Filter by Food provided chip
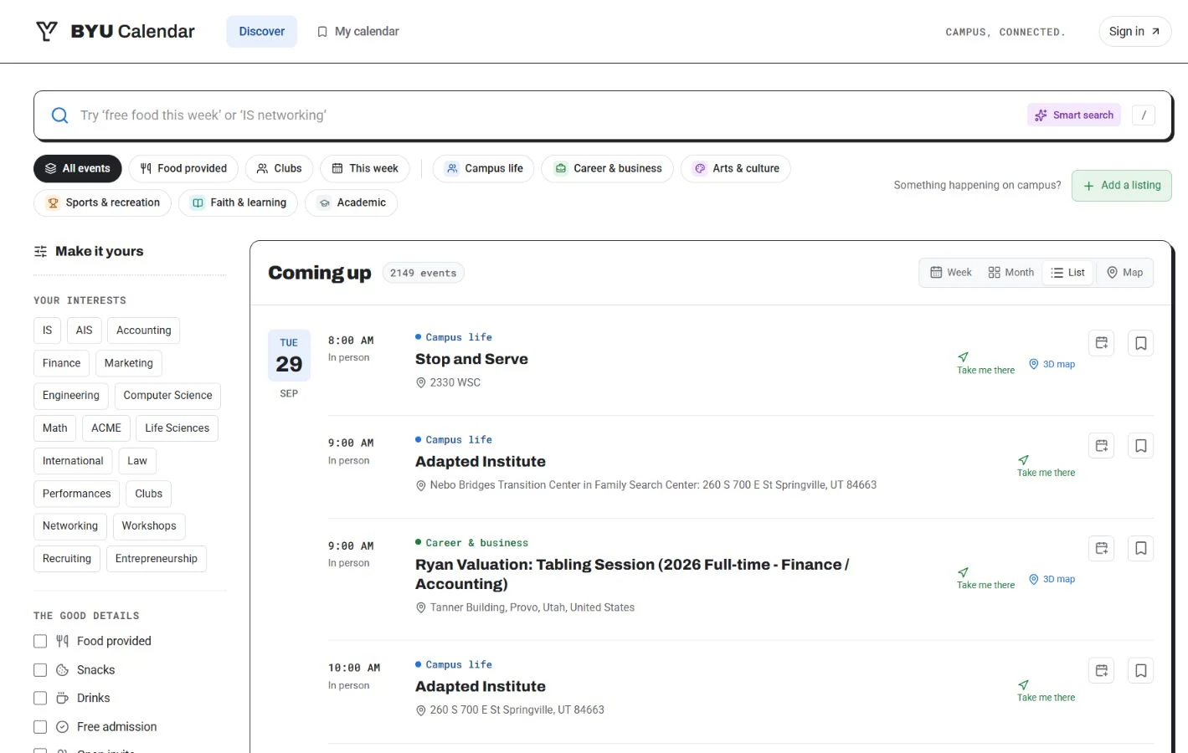Viewport: 1188px width, 753px height. click(183, 169)
